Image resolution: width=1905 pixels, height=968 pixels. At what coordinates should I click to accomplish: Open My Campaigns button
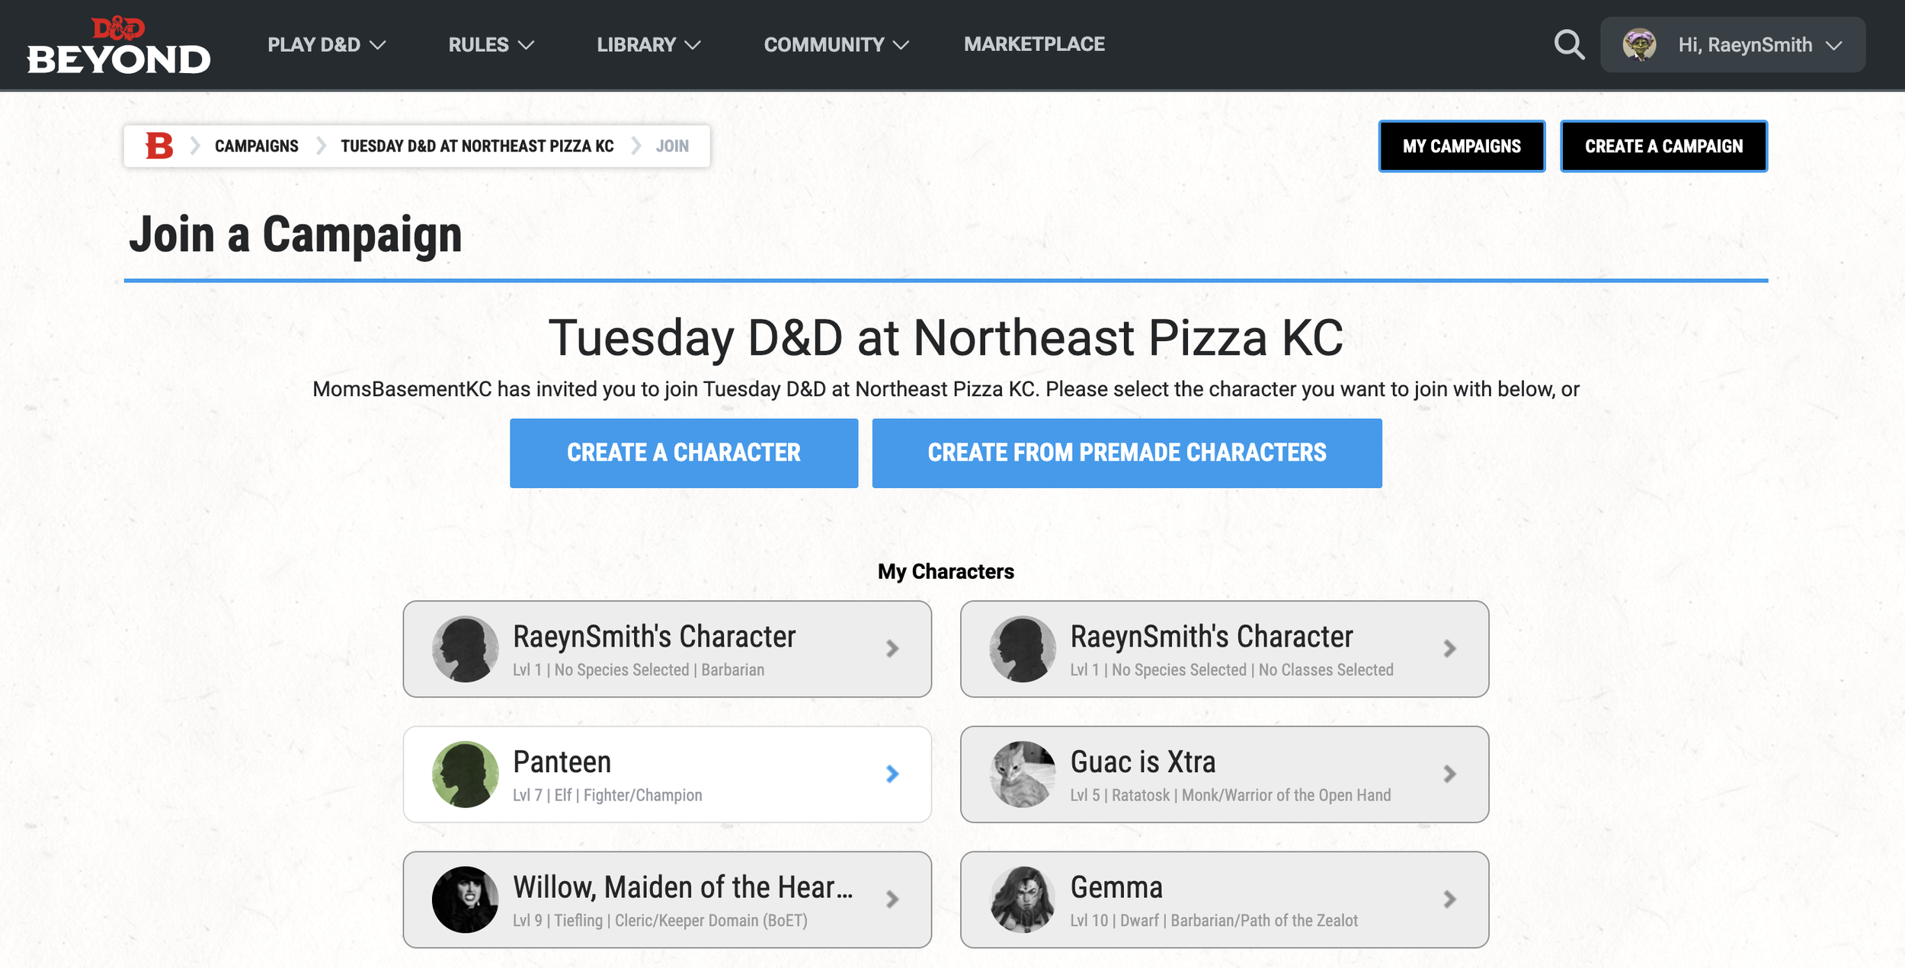pos(1461,146)
